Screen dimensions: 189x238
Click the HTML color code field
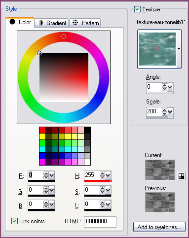pyautogui.click(x=100, y=221)
